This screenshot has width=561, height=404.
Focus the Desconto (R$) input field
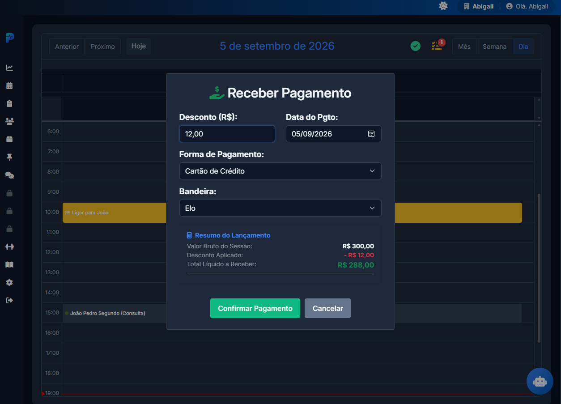point(227,134)
